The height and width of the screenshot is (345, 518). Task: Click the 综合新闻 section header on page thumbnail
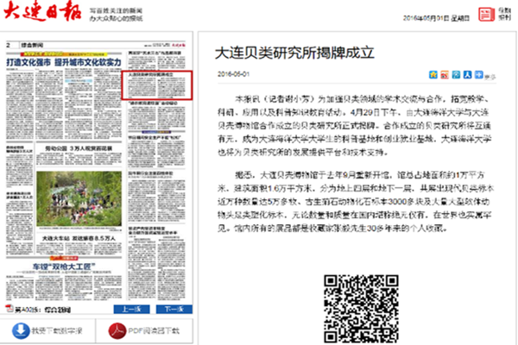click(x=32, y=45)
